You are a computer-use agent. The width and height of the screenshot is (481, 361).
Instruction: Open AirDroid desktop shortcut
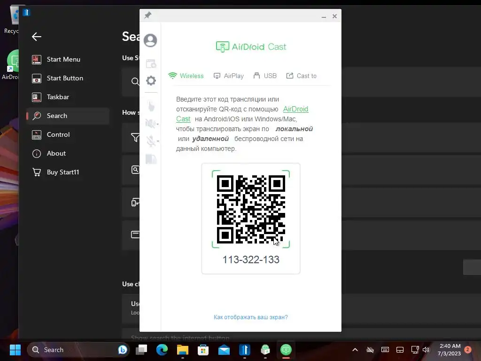tap(12, 65)
